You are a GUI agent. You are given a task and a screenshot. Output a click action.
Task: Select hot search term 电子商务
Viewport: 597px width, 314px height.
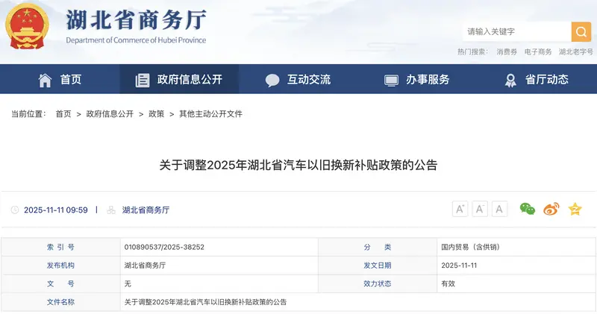click(538, 52)
